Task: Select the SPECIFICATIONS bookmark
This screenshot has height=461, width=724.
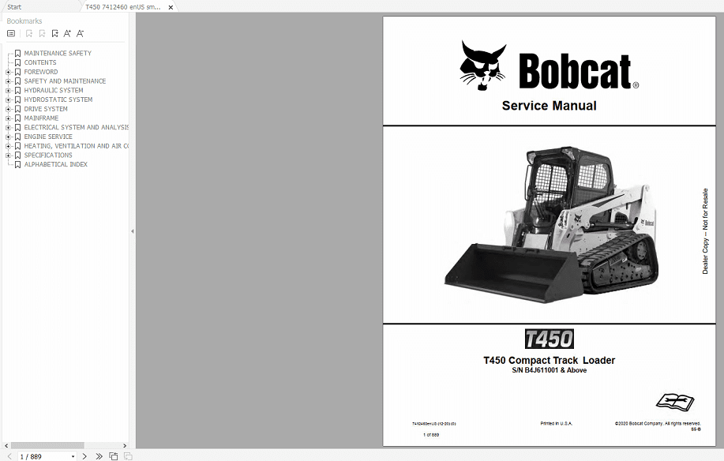Action: coord(50,155)
